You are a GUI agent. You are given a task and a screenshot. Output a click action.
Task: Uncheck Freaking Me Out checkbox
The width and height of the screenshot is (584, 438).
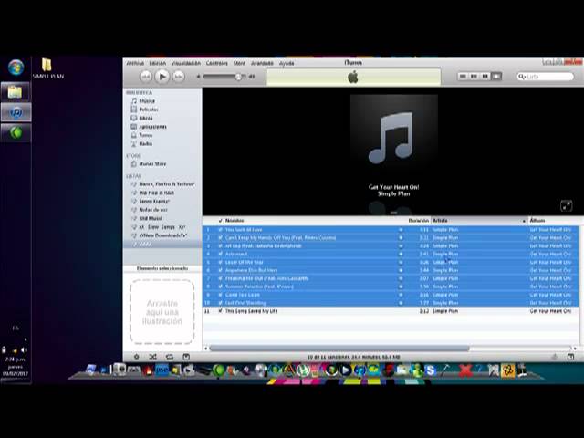click(x=221, y=278)
